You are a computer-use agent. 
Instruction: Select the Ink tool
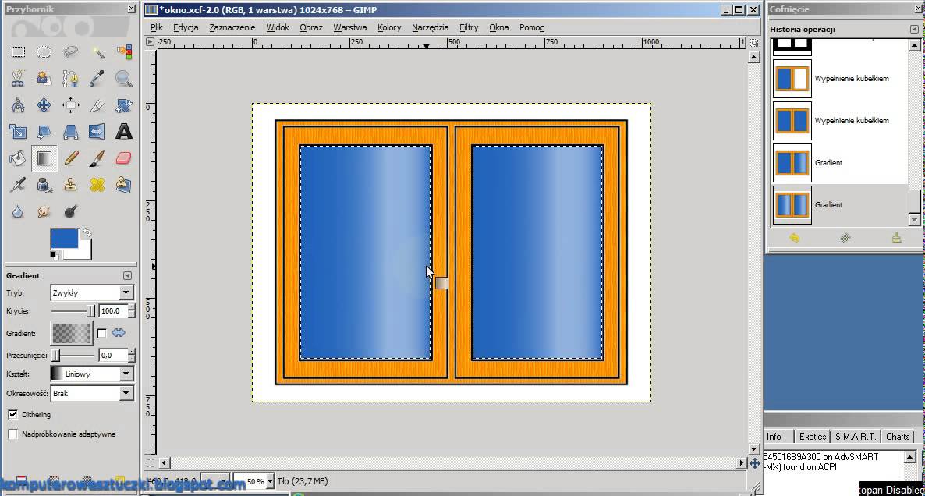point(44,185)
